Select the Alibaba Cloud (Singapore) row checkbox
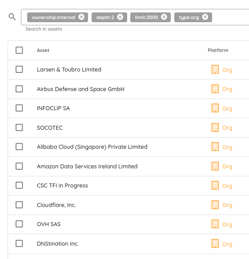Screen dimensions: 249x259 coord(19,147)
